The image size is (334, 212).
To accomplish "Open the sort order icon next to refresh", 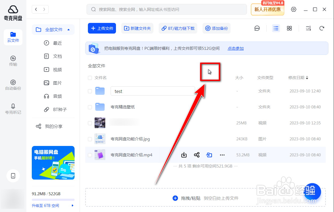I will tap(308, 28).
